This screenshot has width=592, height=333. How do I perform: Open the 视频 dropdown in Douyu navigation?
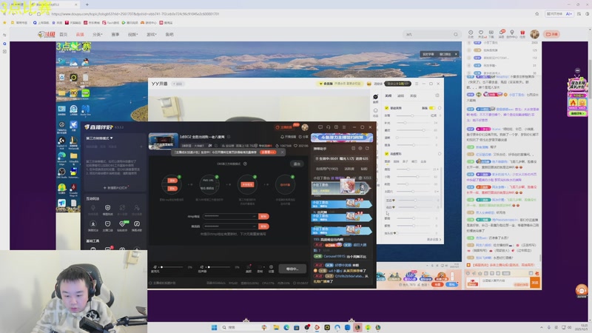pyautogui.click(x=133, y=34)
